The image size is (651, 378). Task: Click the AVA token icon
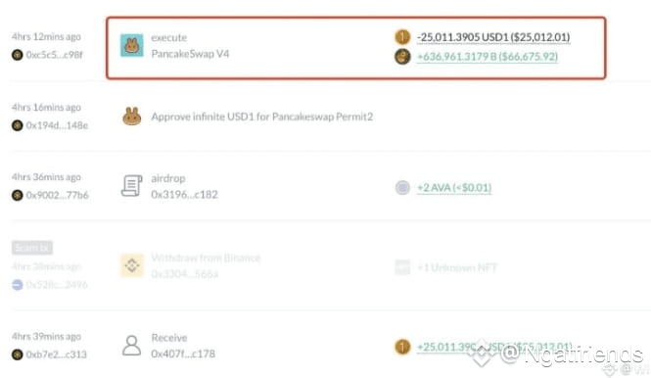(x=402, y=187)
